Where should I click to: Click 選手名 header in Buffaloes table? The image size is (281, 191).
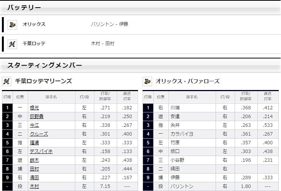192,97
